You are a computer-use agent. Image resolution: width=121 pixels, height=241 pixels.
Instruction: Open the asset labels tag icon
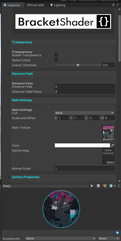117,233
